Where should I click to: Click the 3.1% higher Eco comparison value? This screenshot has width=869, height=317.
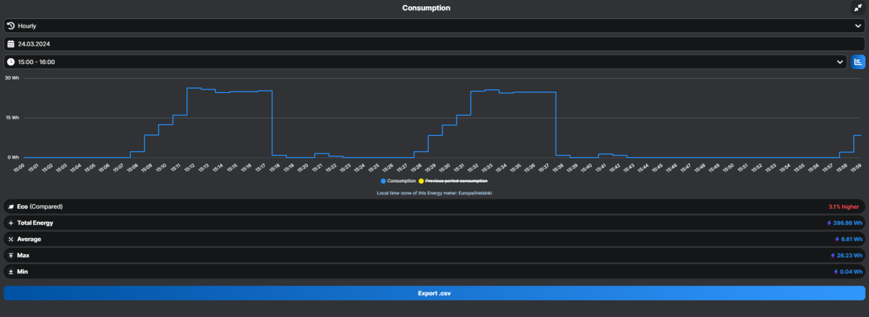(844, 207)
